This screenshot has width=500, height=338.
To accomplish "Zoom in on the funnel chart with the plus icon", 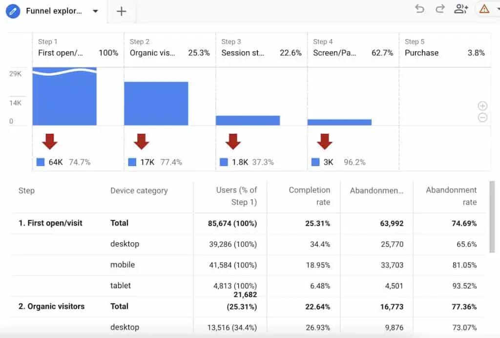I will [482, 106].
